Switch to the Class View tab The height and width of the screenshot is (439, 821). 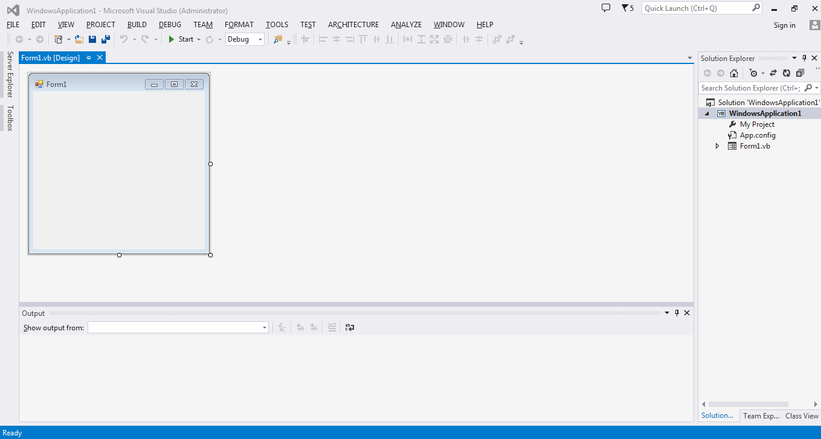tap(802, 415)
